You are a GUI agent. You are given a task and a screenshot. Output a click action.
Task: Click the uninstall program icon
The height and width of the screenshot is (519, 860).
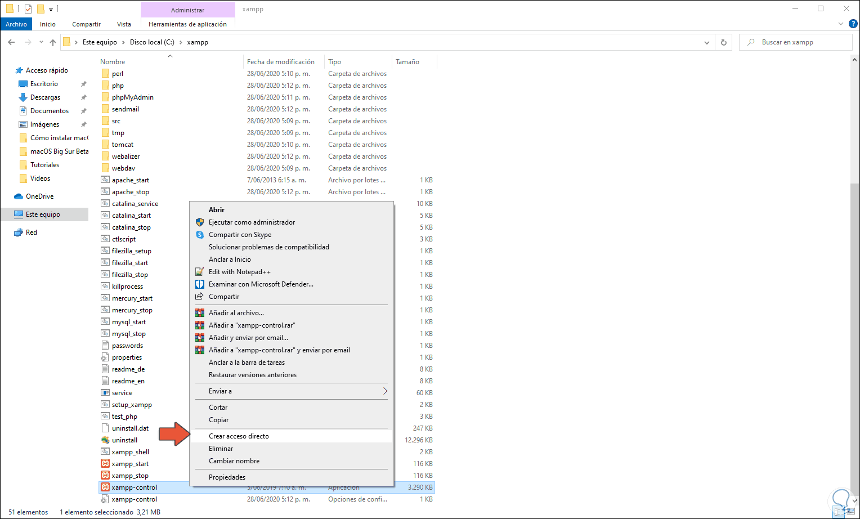105,440
